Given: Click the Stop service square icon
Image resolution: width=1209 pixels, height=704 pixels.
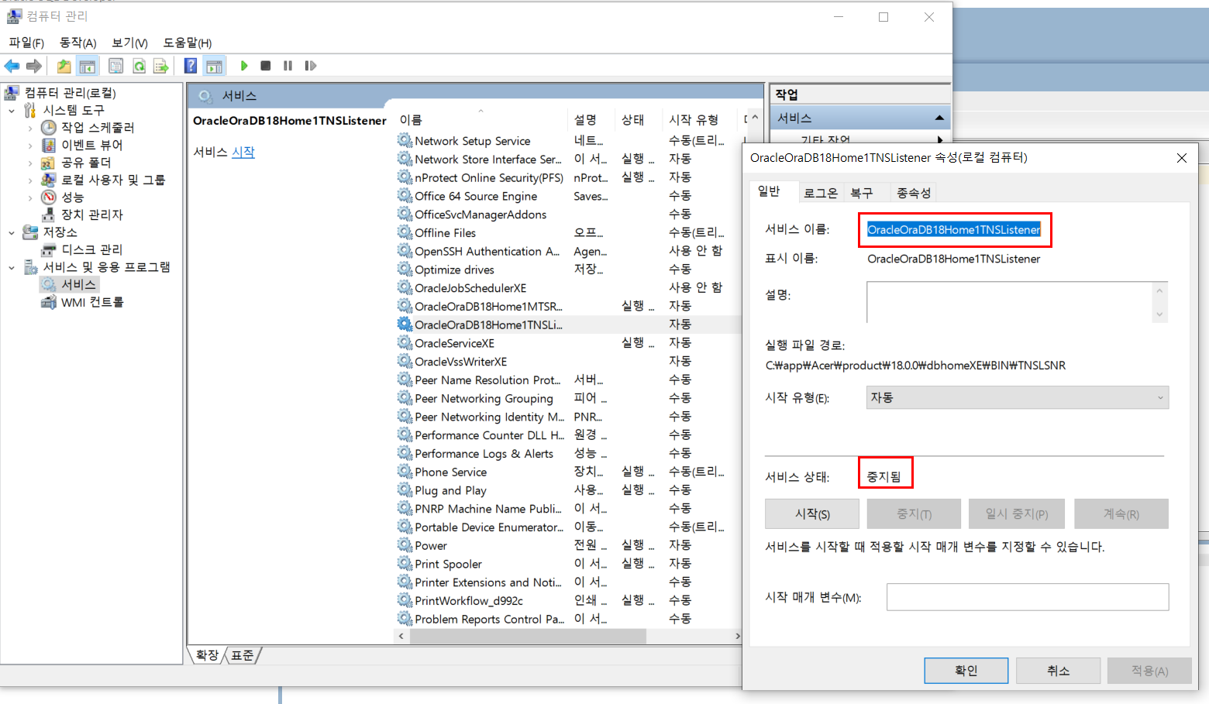Looking at the screenshot, I should tap(266, 66).
